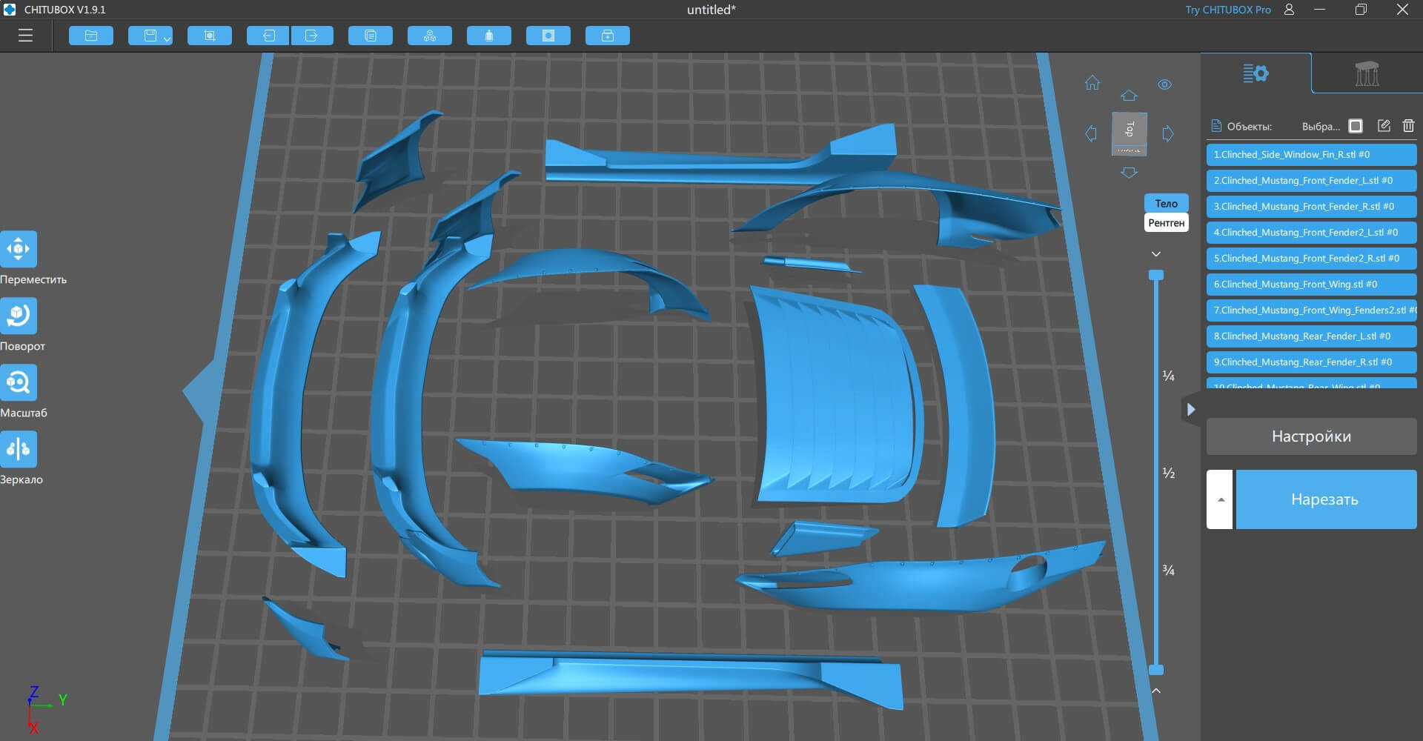Collapse the right panel with the triangle arrow
1423x741 pixels.
click(x=1190, y=409)
